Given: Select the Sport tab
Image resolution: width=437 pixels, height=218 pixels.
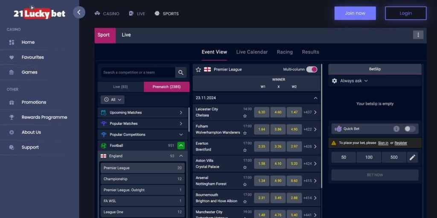Looking at the screenshot, I should pos(105,35).
